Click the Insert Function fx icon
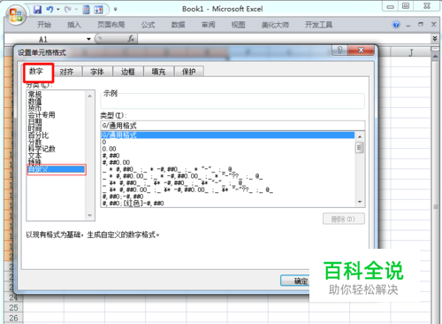 [x=131, y=39]
